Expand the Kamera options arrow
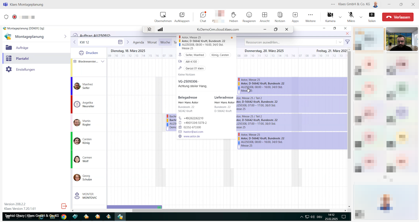Image resolution: width=419 pixels, height=222 pixels. coord(340,17)
